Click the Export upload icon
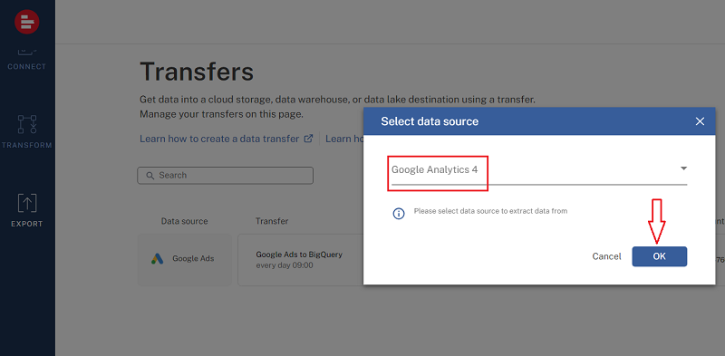This screenshot has width=725, height=356. [27, 203]
